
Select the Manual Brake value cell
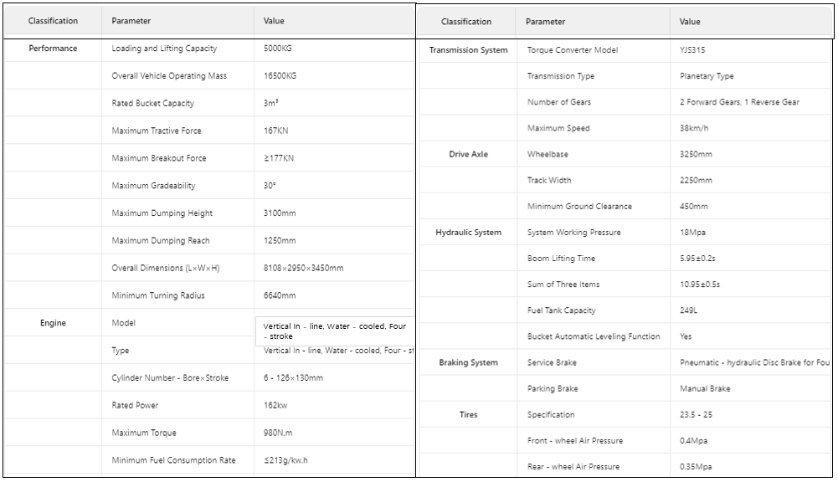pyautogui.click(x=705, y=388)
